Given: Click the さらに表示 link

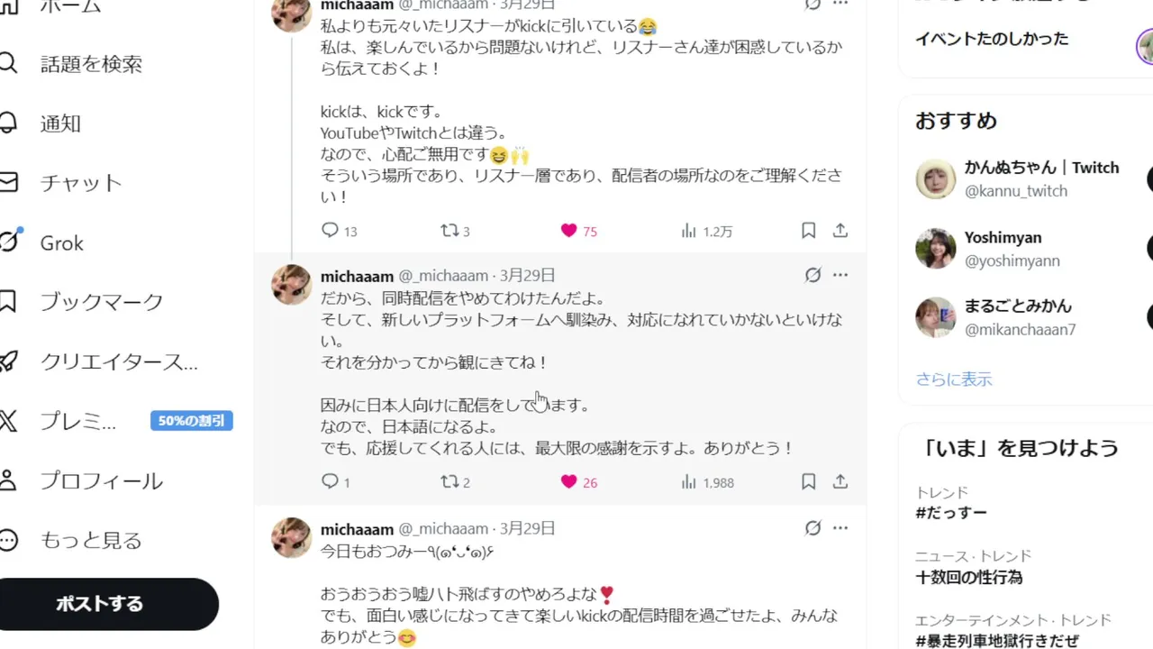Looking at the screenshot, I should (x=954, y=379).
